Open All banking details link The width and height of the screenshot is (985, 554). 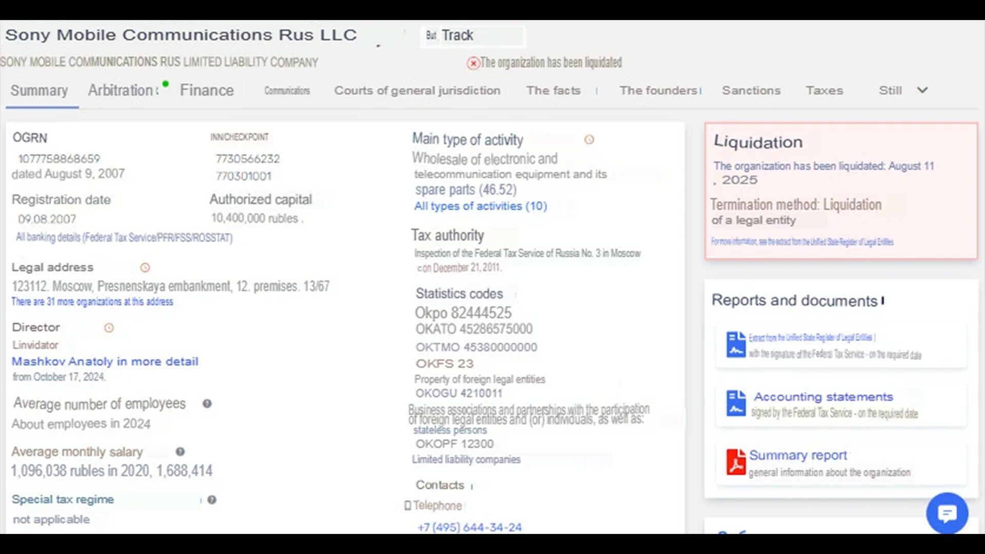124,238
